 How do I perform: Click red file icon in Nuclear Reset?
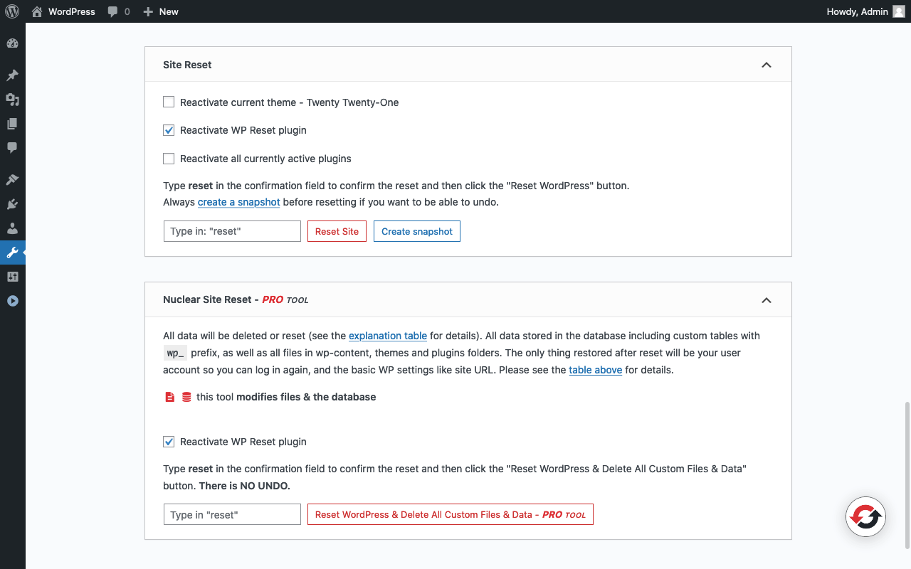169,397
